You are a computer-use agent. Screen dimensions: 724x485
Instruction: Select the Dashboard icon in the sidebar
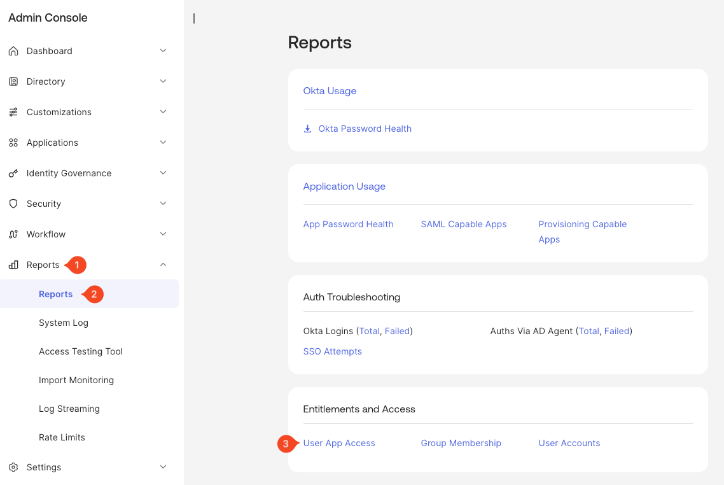(13, 50)
